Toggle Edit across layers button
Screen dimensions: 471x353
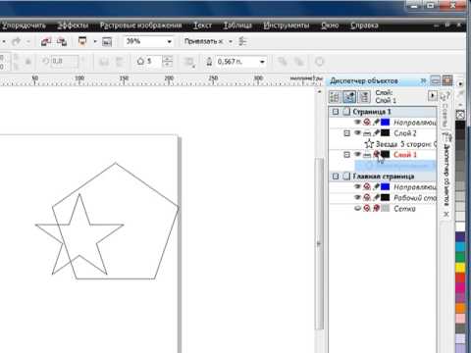pos(349,97)
